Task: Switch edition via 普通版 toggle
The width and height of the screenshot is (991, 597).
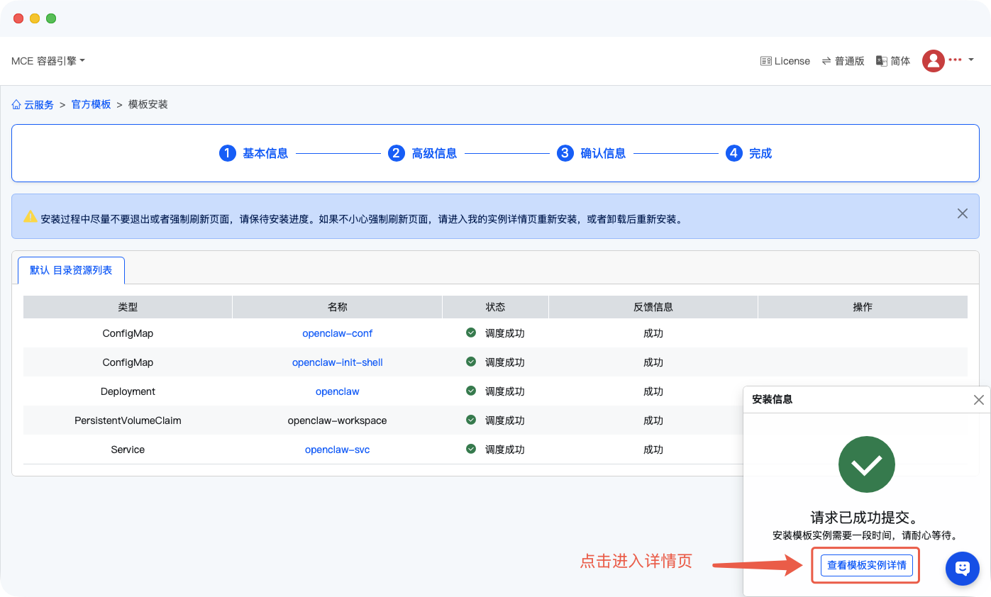Action: [x=843, y=61]
